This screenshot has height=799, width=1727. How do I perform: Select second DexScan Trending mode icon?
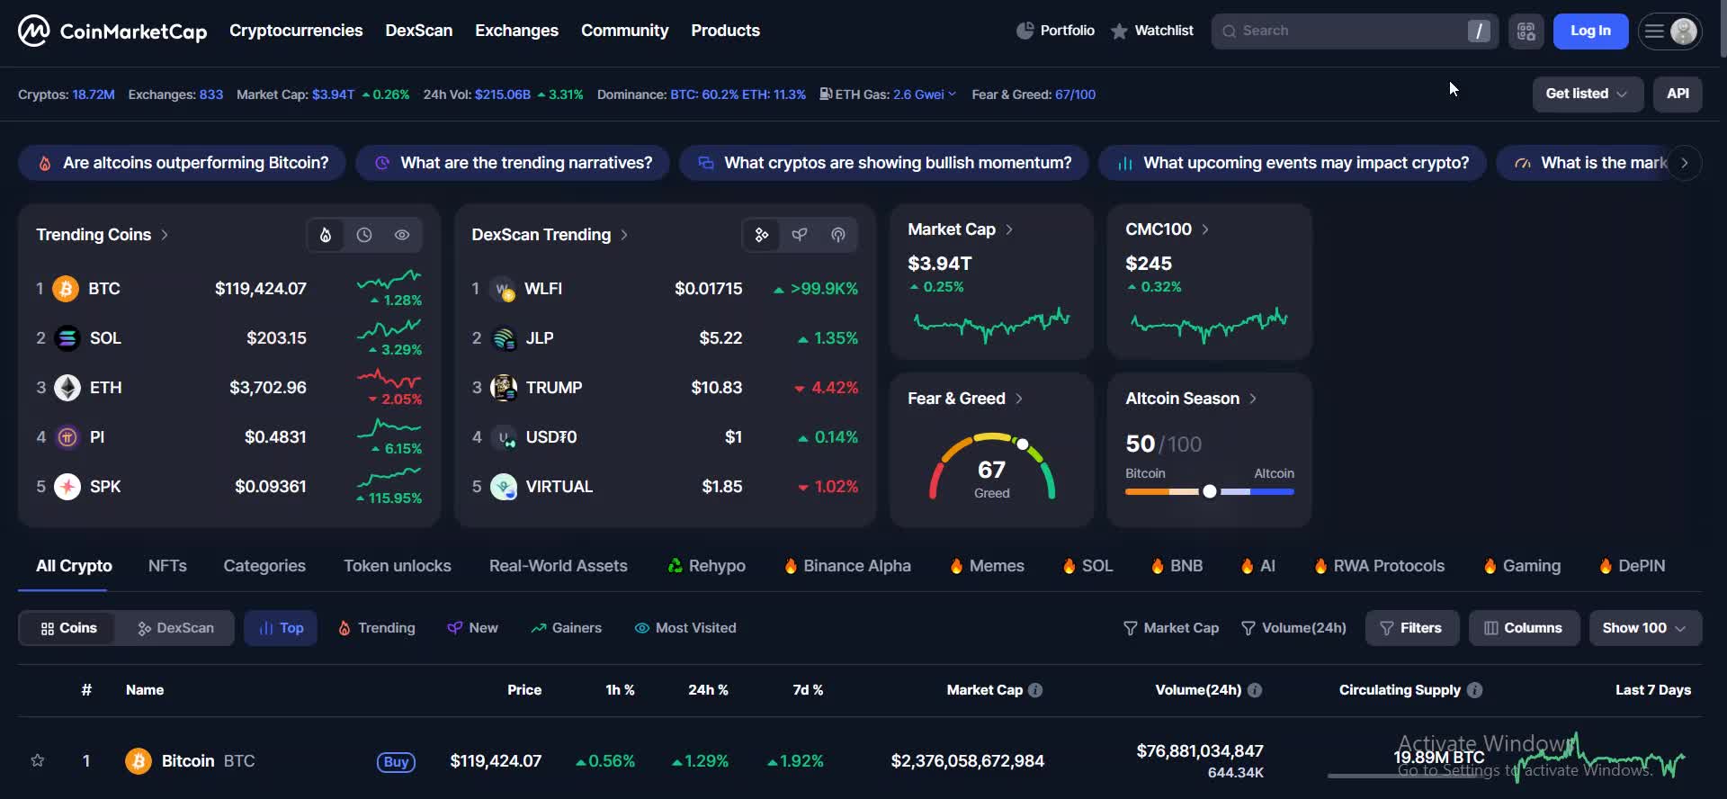pos(800,235)
